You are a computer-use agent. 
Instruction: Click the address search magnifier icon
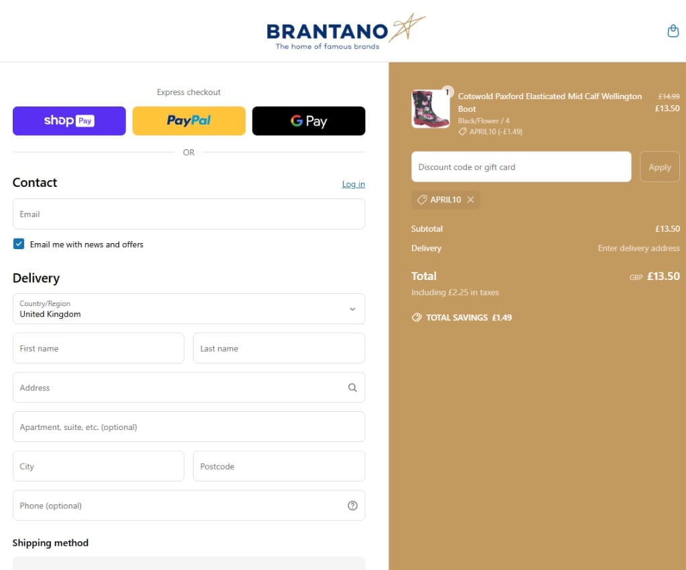coord(352,388)
